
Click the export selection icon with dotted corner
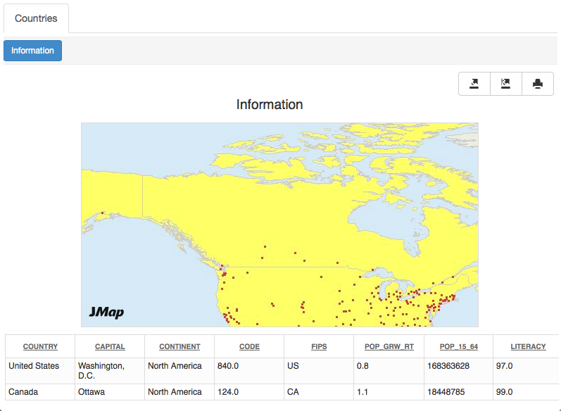point(505,84)
